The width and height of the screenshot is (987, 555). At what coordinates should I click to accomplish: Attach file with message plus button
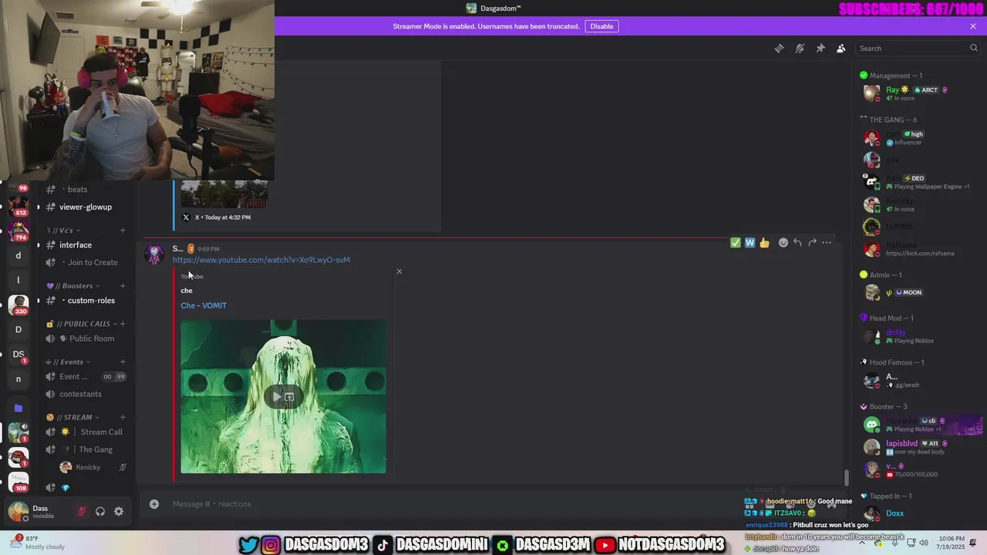tap(154, 504)
